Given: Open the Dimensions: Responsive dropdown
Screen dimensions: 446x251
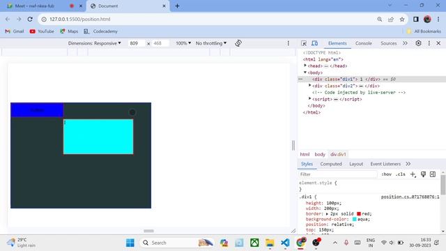Looking at the screenshot, I should point(95,43).
